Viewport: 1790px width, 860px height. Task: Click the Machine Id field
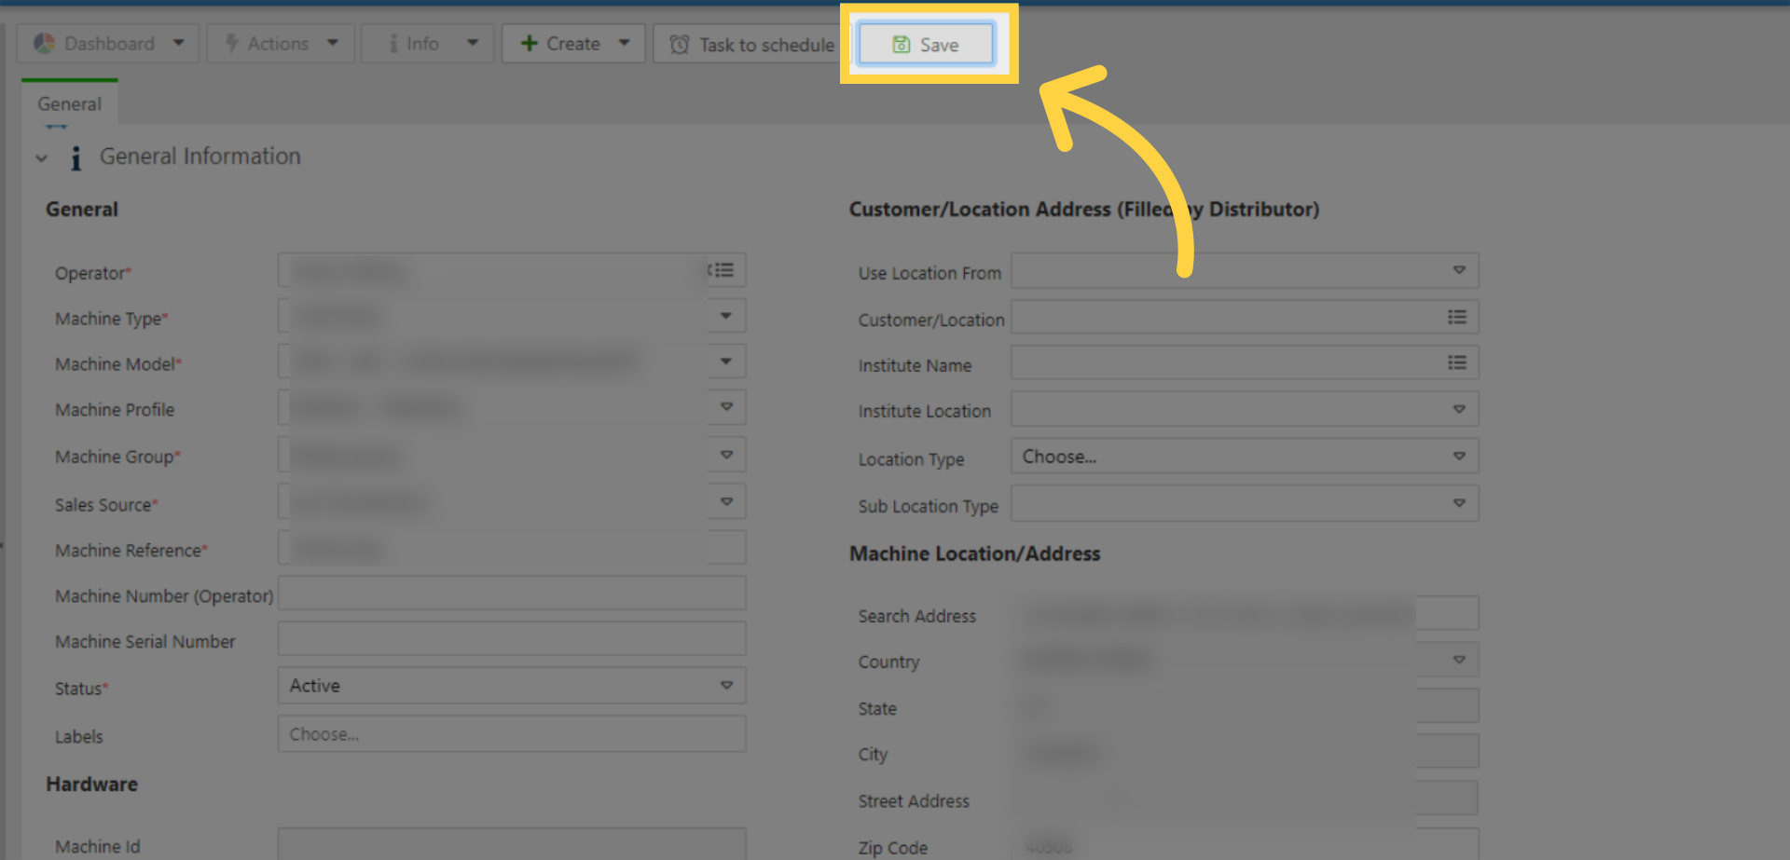coord(512,844)
